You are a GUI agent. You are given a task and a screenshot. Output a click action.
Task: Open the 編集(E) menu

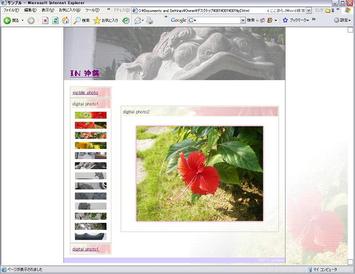(x=30, y=10)
